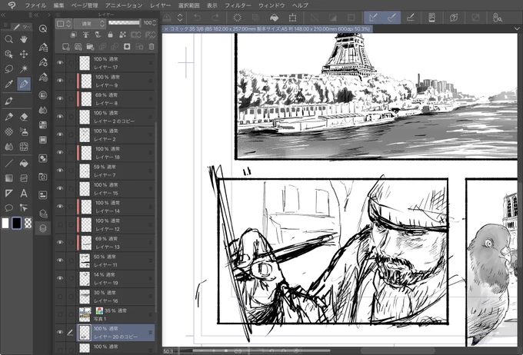Viewport: 523px width, 355px height.
Task: Create layer mask icon in Layer palette
Action: (127, 47)
